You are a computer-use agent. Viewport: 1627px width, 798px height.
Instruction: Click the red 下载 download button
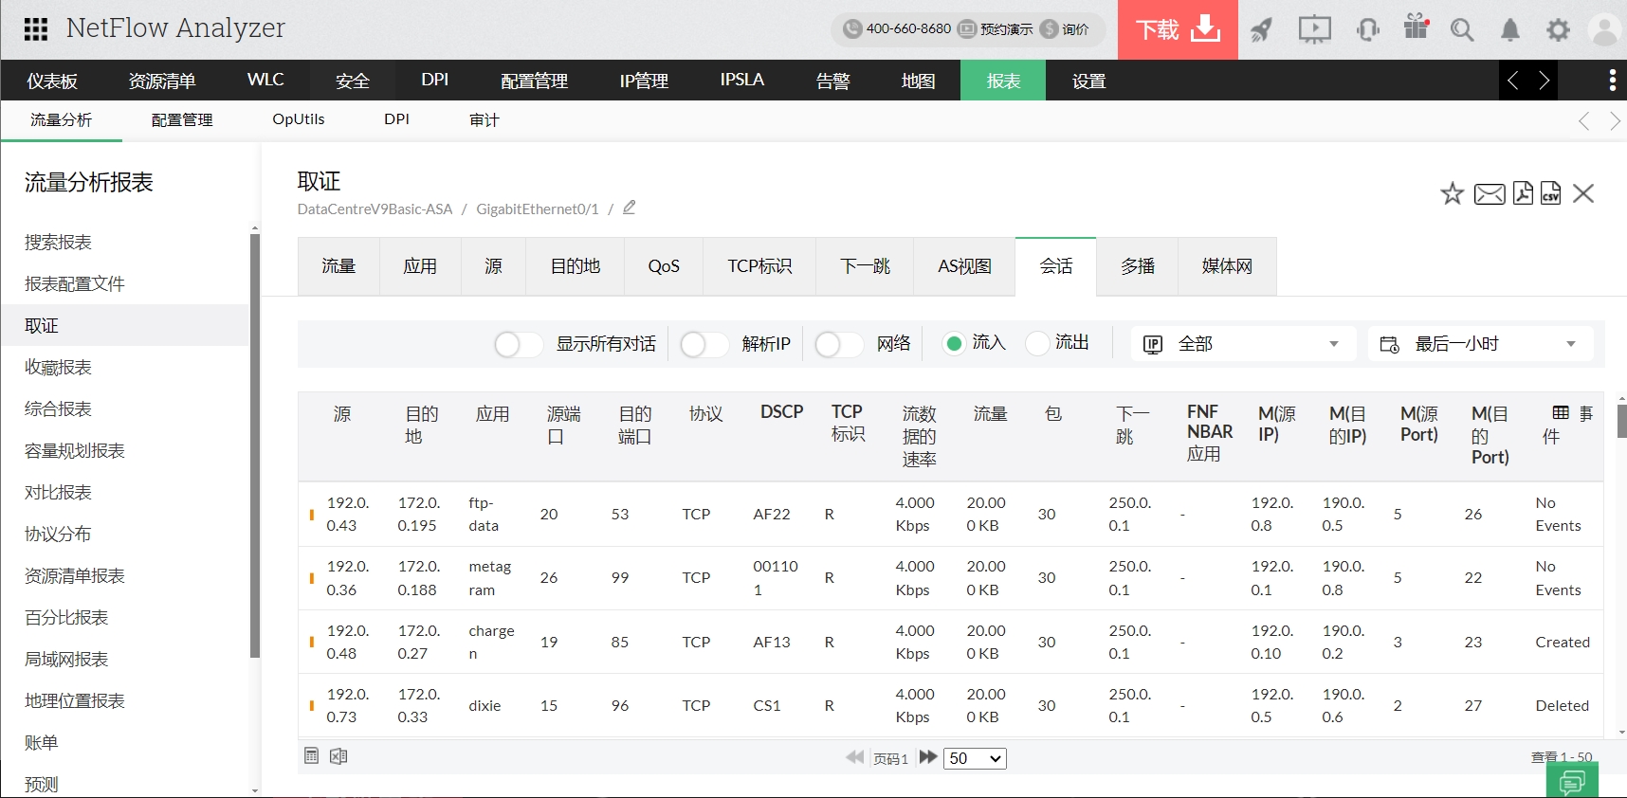(1178, 30)
